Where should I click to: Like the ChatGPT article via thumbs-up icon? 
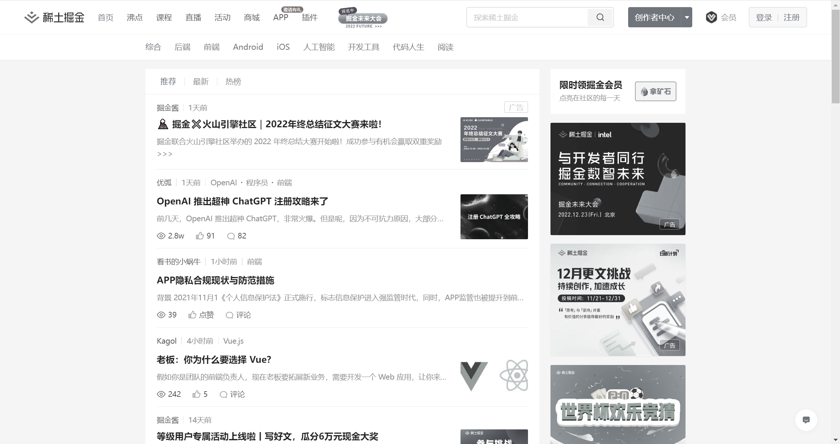point(200,236)
